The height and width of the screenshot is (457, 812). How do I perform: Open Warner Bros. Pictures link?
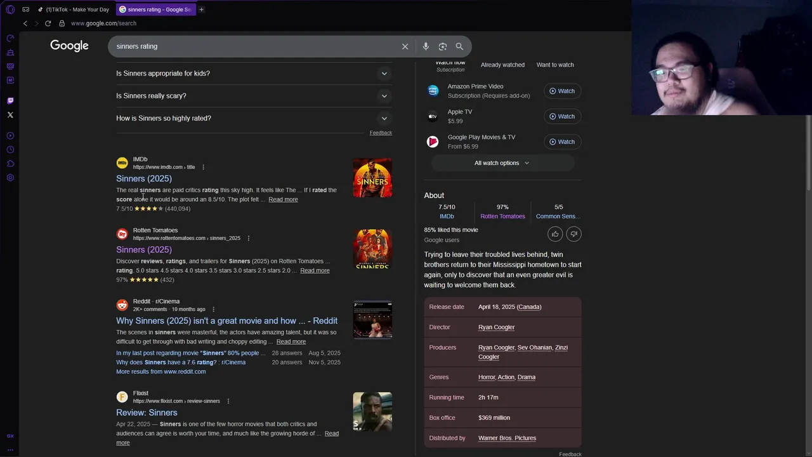pos(507,438)
